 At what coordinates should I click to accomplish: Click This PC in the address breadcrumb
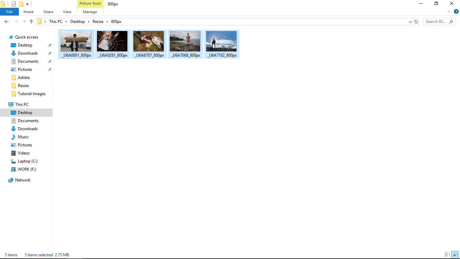(x=56, y=22)
